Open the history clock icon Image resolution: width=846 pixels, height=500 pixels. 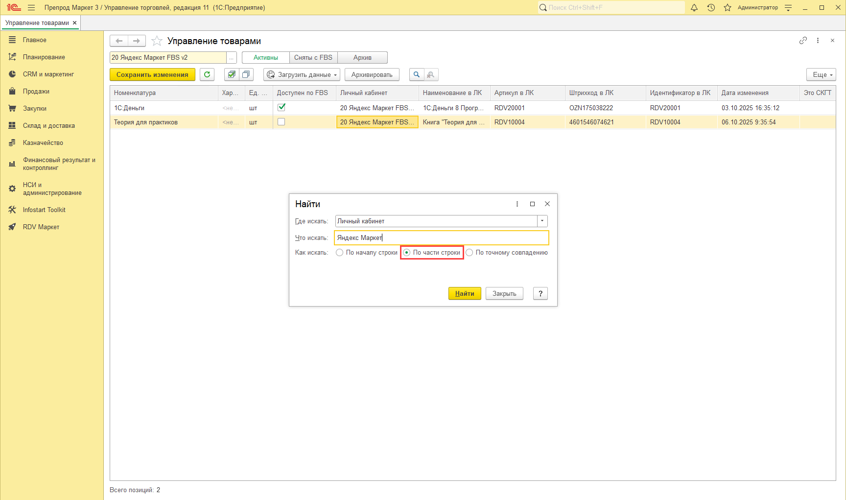(711, 7)
